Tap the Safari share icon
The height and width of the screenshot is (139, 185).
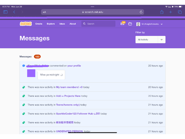tap(162, 12)
